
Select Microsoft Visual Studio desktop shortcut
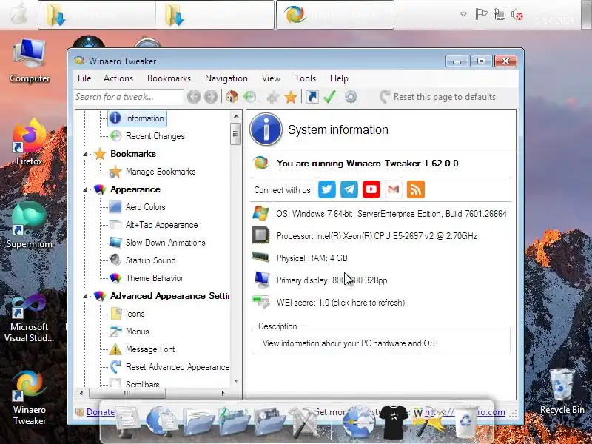30,318
